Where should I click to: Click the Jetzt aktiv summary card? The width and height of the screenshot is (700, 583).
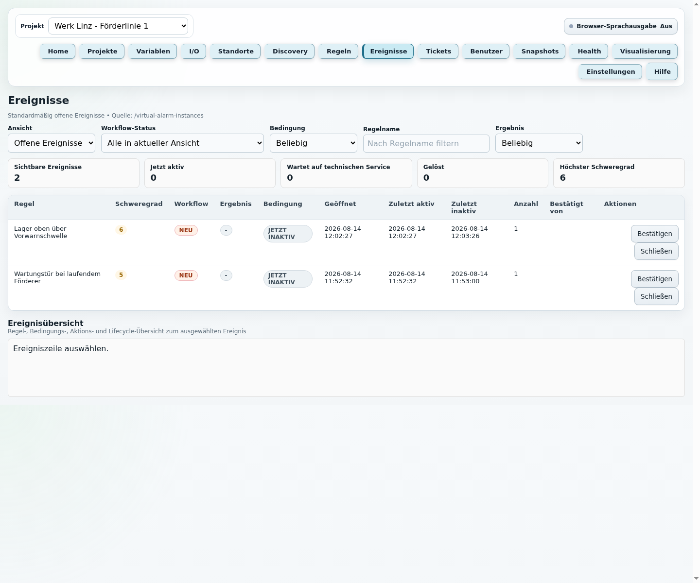point(210,173)
